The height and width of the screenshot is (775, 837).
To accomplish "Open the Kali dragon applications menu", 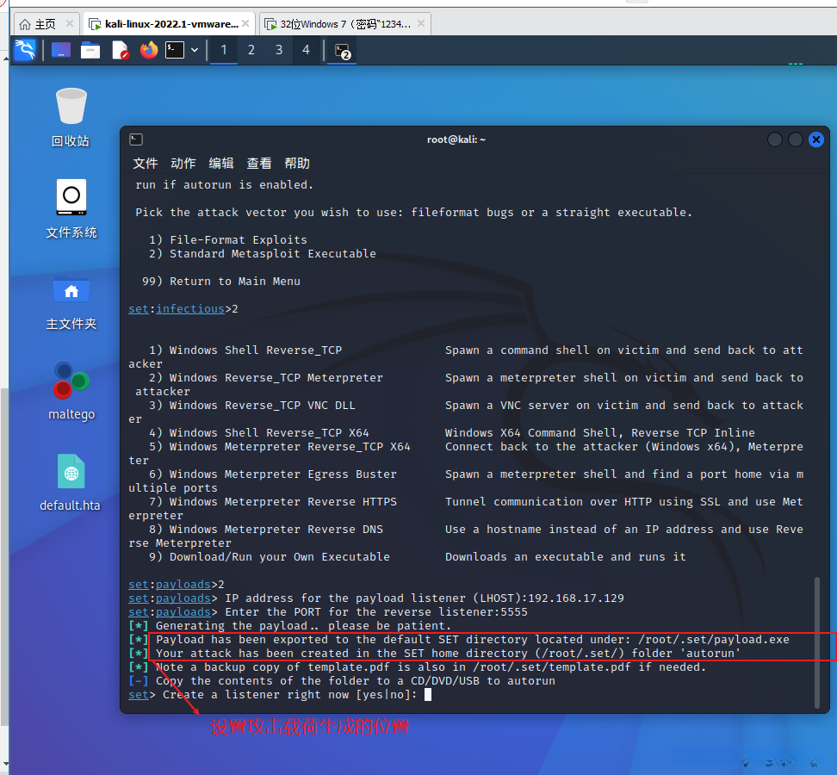I will [x=25, y=50].
